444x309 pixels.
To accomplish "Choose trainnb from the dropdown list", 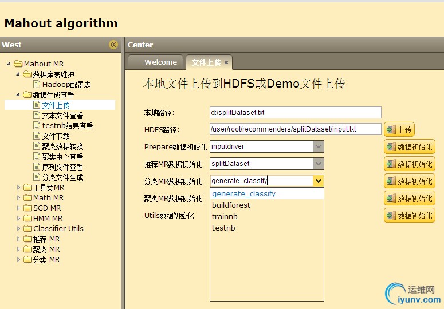I will (267, 216).
